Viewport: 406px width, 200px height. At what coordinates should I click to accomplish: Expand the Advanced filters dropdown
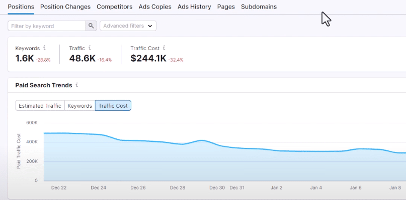128,26
